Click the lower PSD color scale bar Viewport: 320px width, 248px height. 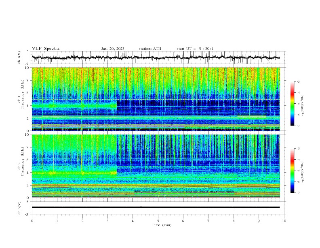tap(293, 171)
